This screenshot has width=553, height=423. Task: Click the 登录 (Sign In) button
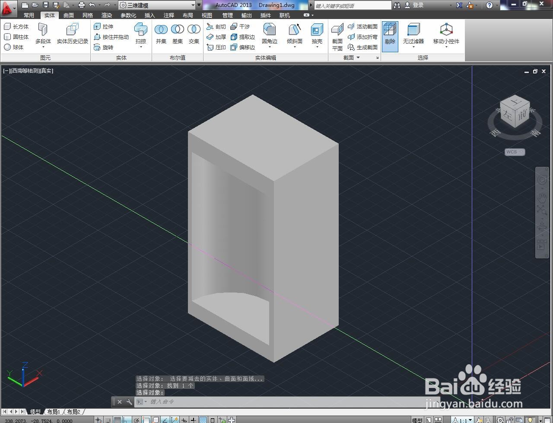click(414, 5)
